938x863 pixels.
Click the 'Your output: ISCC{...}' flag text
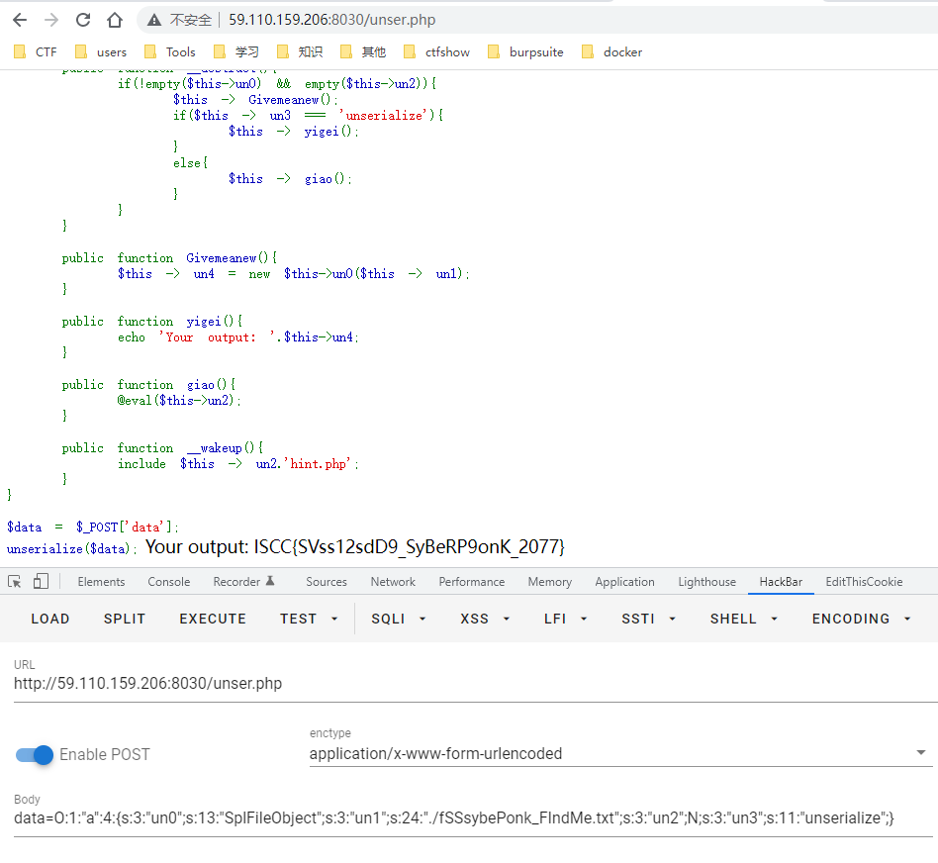(355, 546)
